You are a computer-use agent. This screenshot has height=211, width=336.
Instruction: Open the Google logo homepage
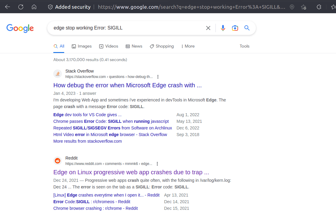pyautogui.click(x=20, y=28)
